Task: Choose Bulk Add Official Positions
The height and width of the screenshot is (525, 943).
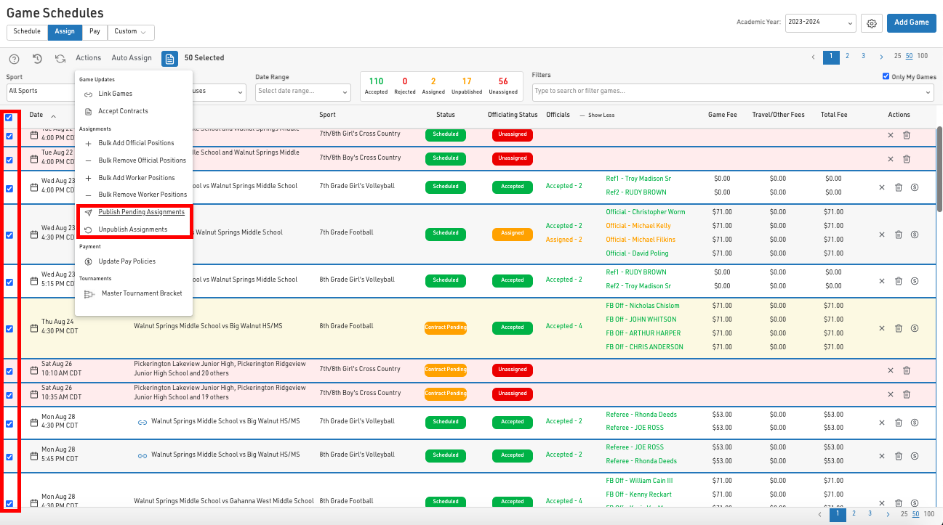Action: [x=136, y=143]
